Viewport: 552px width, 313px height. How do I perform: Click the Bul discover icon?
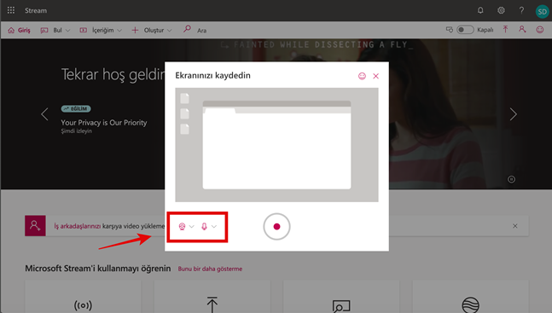tap(44, 31)
